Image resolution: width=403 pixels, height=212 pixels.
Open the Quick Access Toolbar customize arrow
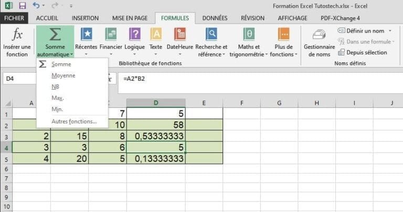click(71, 6)
